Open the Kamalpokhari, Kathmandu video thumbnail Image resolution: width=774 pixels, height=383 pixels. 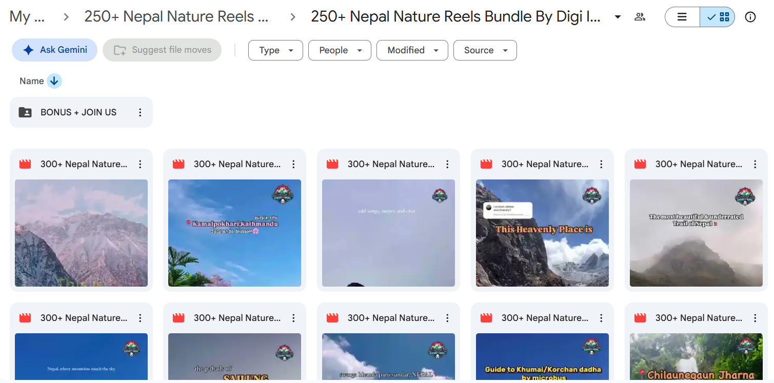tap(234, 233)
